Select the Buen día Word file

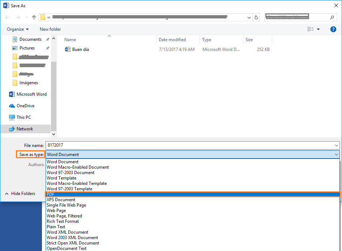pyautogui.click(x=81, y=49)
